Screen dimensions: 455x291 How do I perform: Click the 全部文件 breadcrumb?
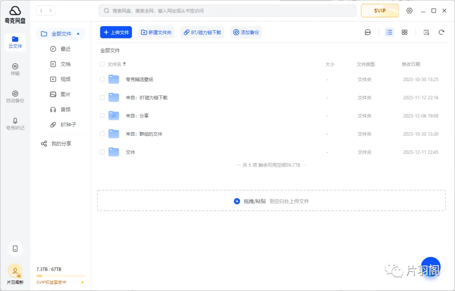click(110, 51)
